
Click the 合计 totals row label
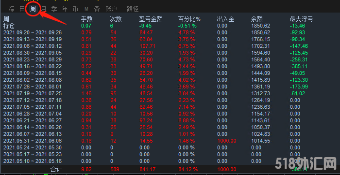[x=56, y=169]
